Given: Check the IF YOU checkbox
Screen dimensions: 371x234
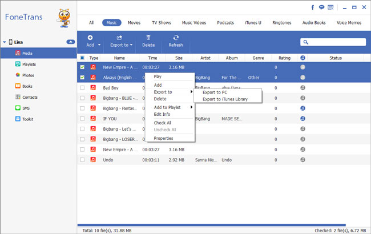Looking at the screenshot, I should click(x=82, y=119).
